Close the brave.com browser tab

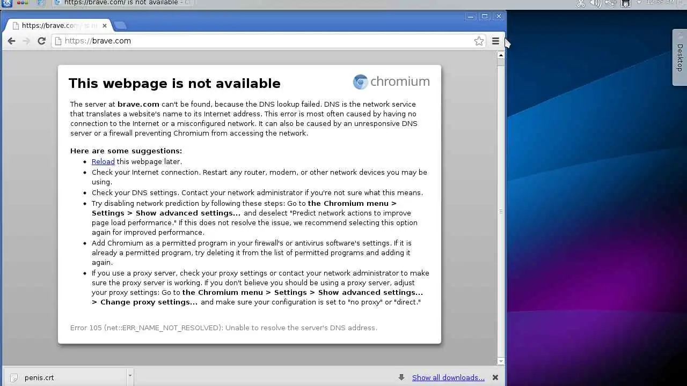pyautogui.click(x=105, y=25)
